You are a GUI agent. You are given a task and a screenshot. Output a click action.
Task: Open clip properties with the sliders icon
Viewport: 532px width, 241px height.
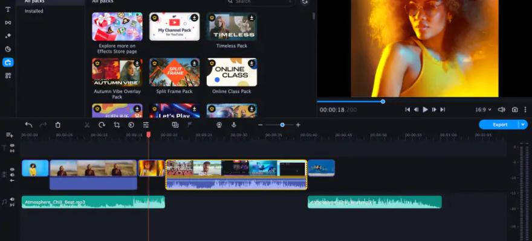click(x=146, y=125)
